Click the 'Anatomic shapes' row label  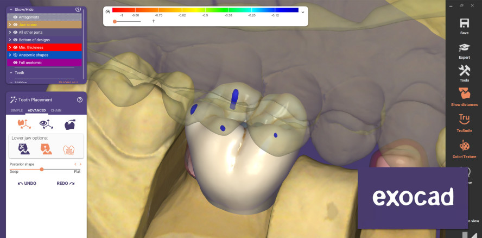(x=34, y=55)
